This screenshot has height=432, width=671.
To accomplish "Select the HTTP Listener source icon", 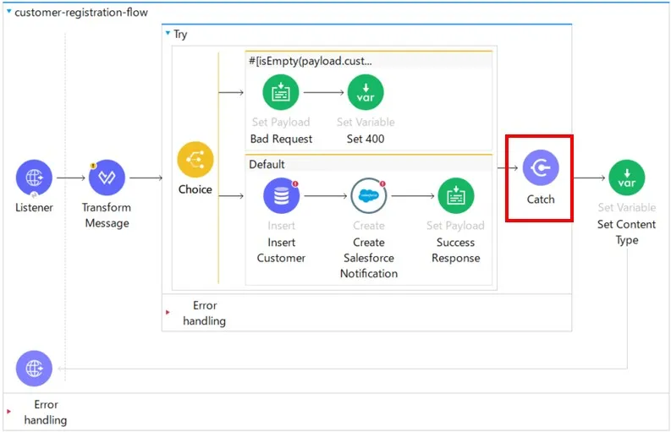I will tap(34, 178).
